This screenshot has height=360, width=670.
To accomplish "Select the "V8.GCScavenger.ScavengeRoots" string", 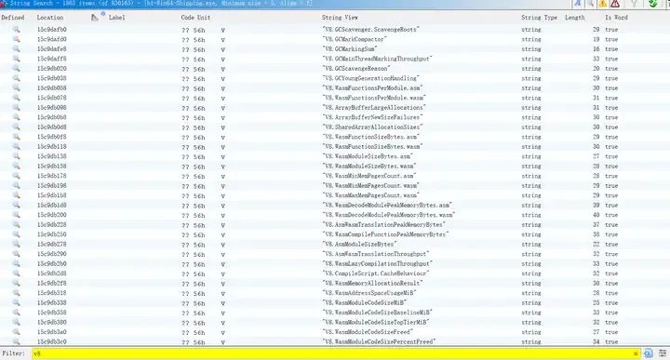I will pos(371,30).
